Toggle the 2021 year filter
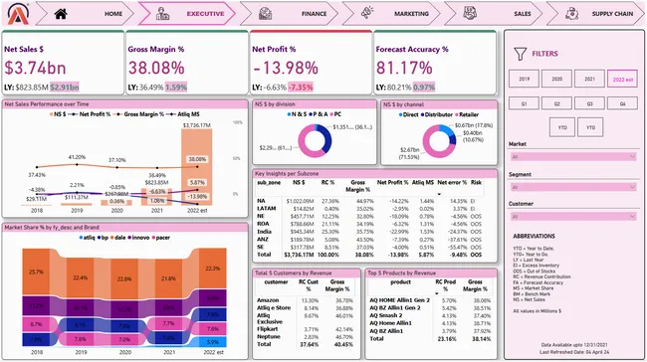Screen dimensions: 647x362 (x=589, y=79)
